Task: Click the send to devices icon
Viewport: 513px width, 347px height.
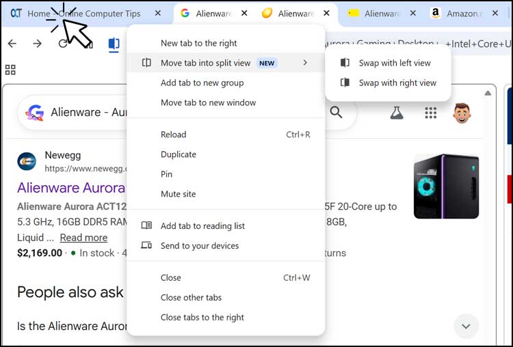Action: 146,245
